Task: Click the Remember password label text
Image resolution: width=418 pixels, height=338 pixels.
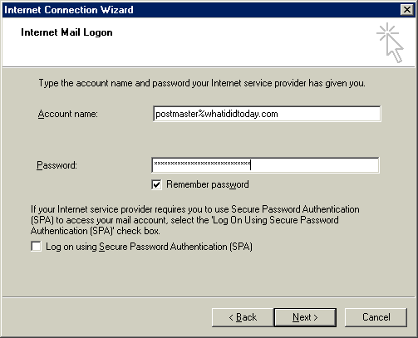Action: pyautogui.click(x=208, y=184)
